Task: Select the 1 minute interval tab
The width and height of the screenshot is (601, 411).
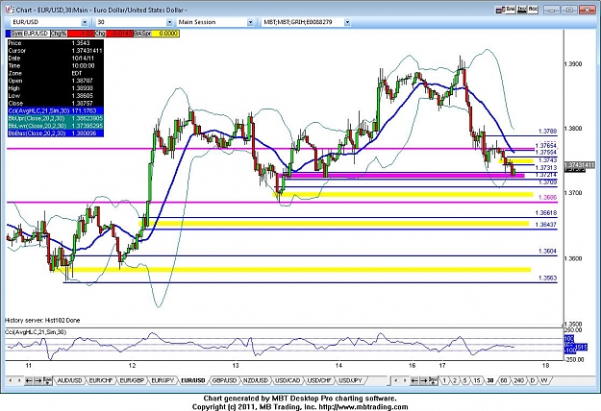Action: 444,381
